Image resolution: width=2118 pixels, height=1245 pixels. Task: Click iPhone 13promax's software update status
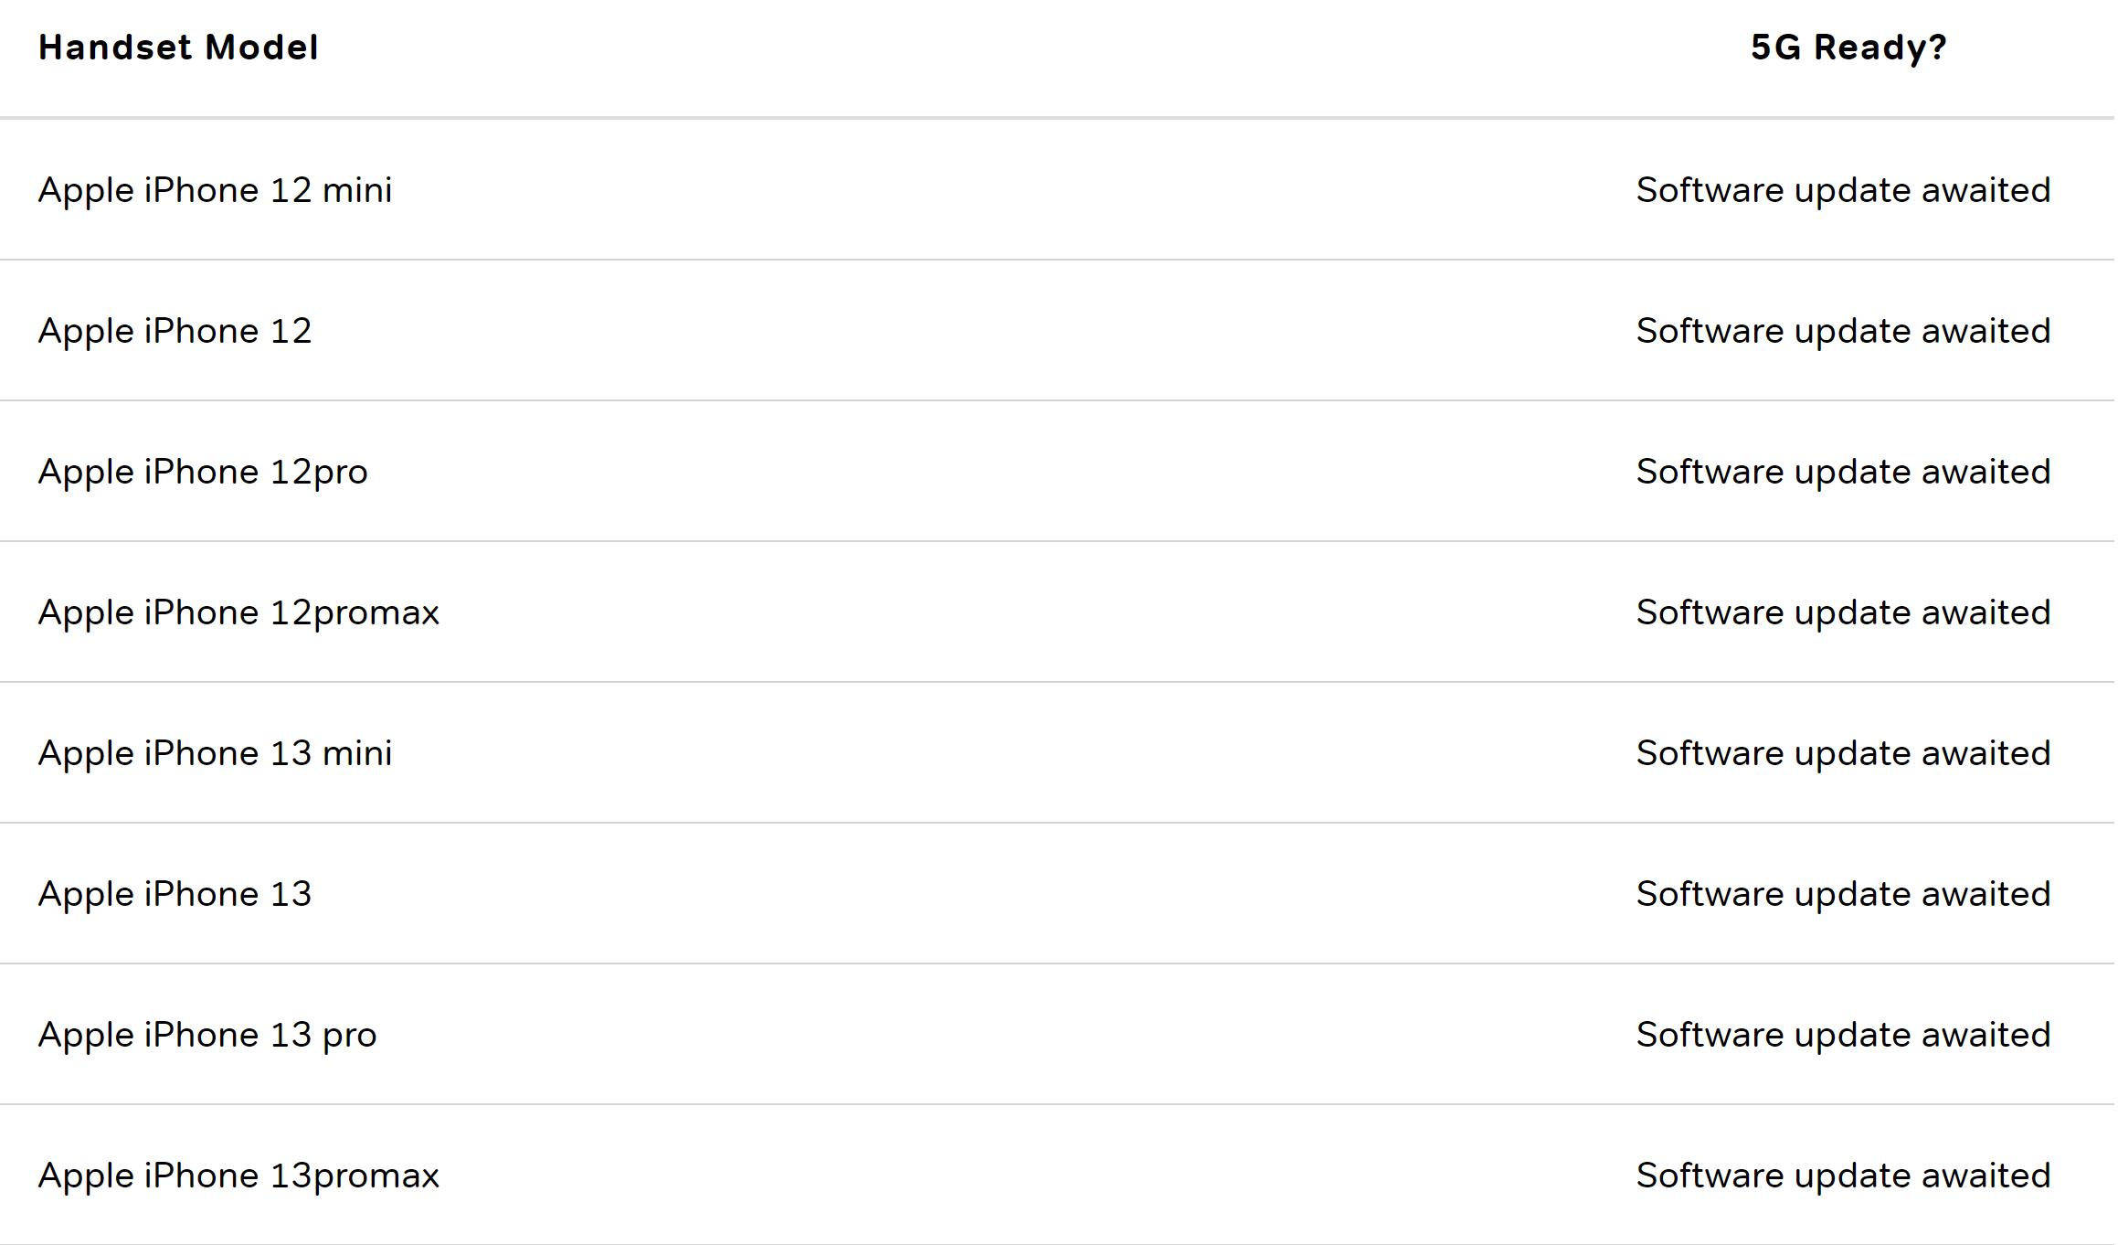coord(1844,1176)
